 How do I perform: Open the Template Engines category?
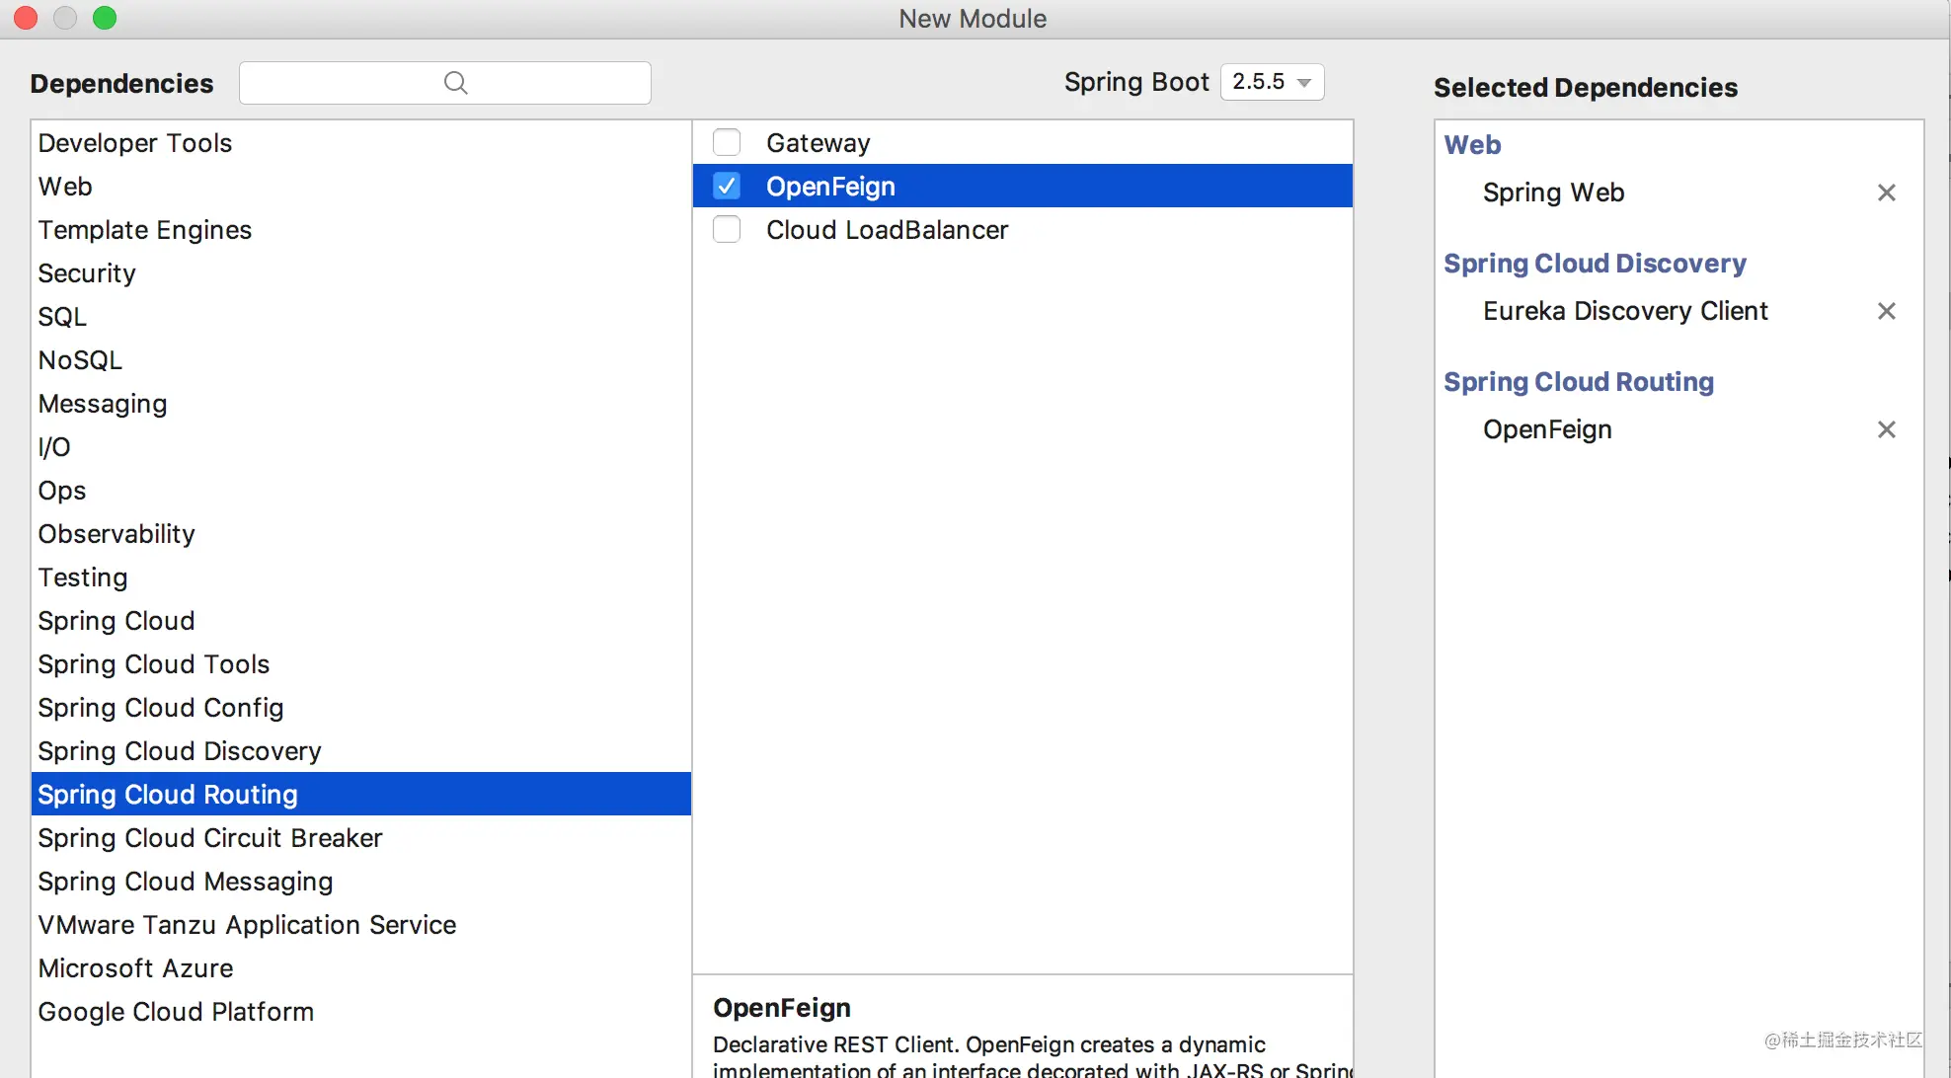tap(361, 230)
